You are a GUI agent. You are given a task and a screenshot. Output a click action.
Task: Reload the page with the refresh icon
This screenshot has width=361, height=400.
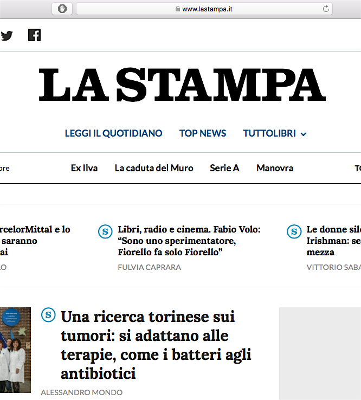click(x=326, y=9)
